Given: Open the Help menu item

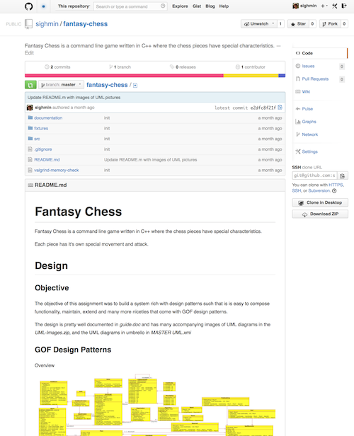Looking at the screenshot, I should (224, 6).
